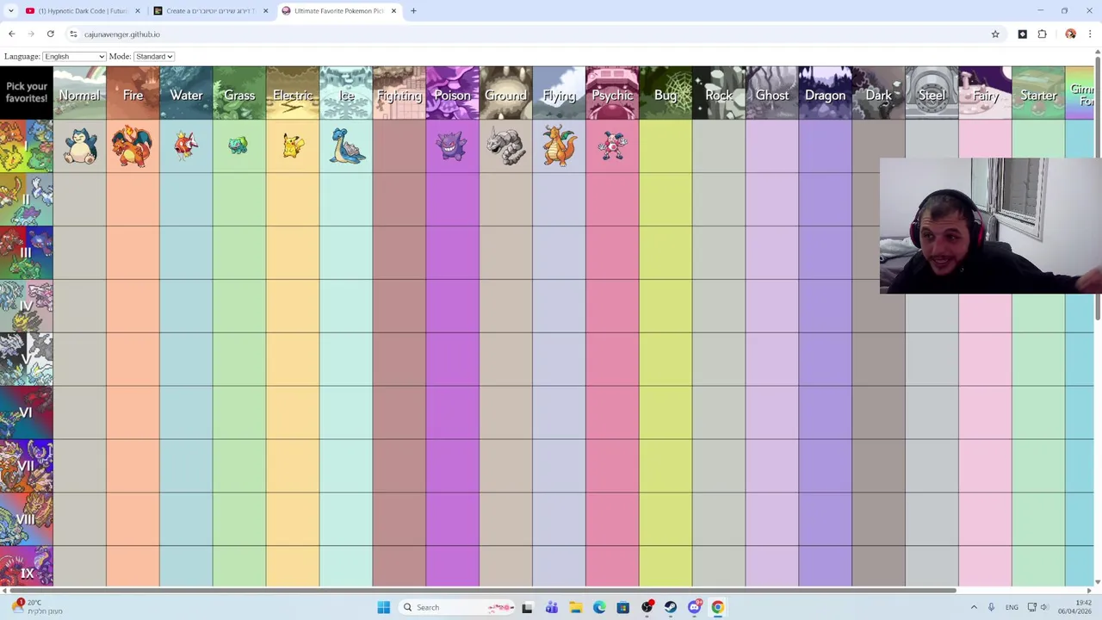Open the browser extensions menu
1102x620 pixels.
1042,34
